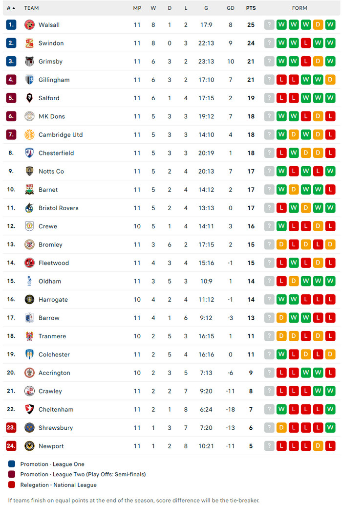342x506 pixels.
Task: Click the Swindon club crest icon
Action: 29,43
